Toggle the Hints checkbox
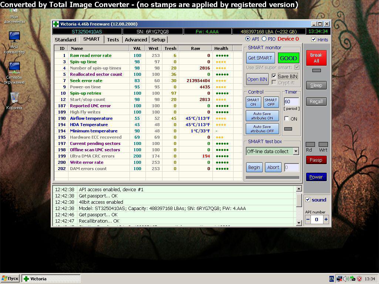The width and height of the screenshot is (379, 284). click(314, 40)
